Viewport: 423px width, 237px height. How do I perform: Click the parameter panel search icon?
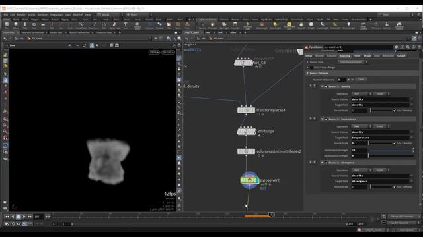pyautogui.click(x=408, y=47)
